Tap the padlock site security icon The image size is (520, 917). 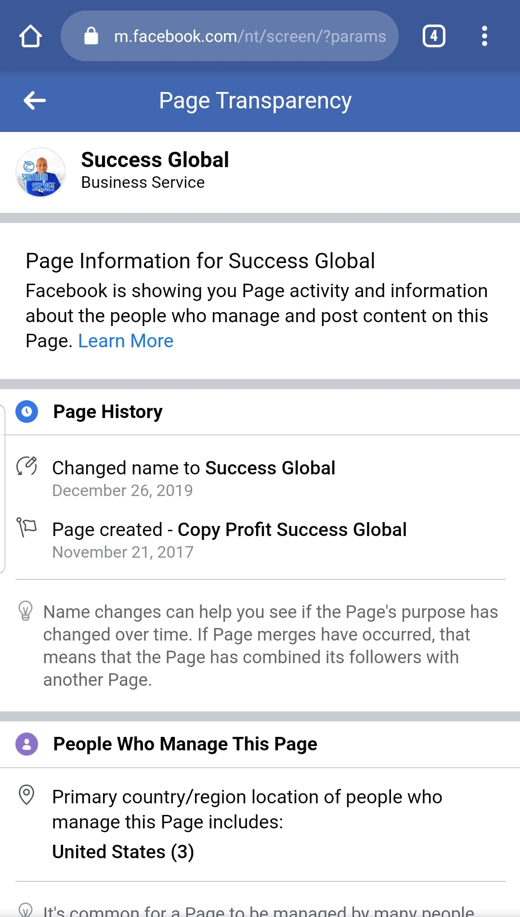pos(91,36)
